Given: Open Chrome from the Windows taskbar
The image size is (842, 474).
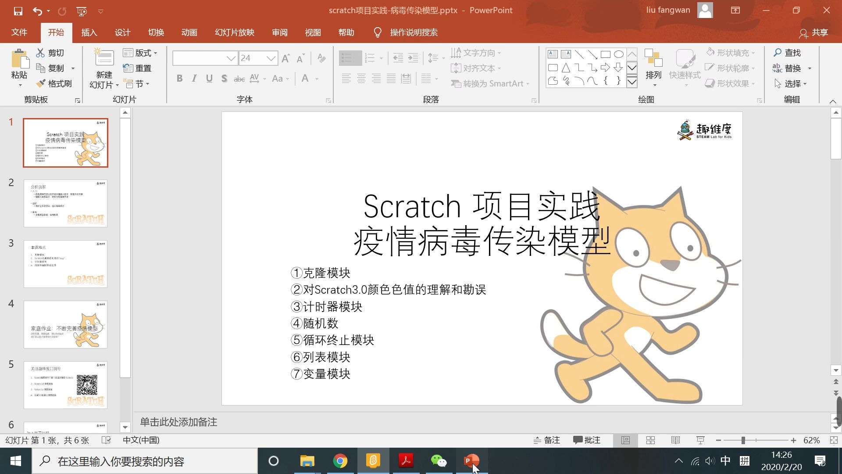Looking at the screenshot, I should point(340,461).
